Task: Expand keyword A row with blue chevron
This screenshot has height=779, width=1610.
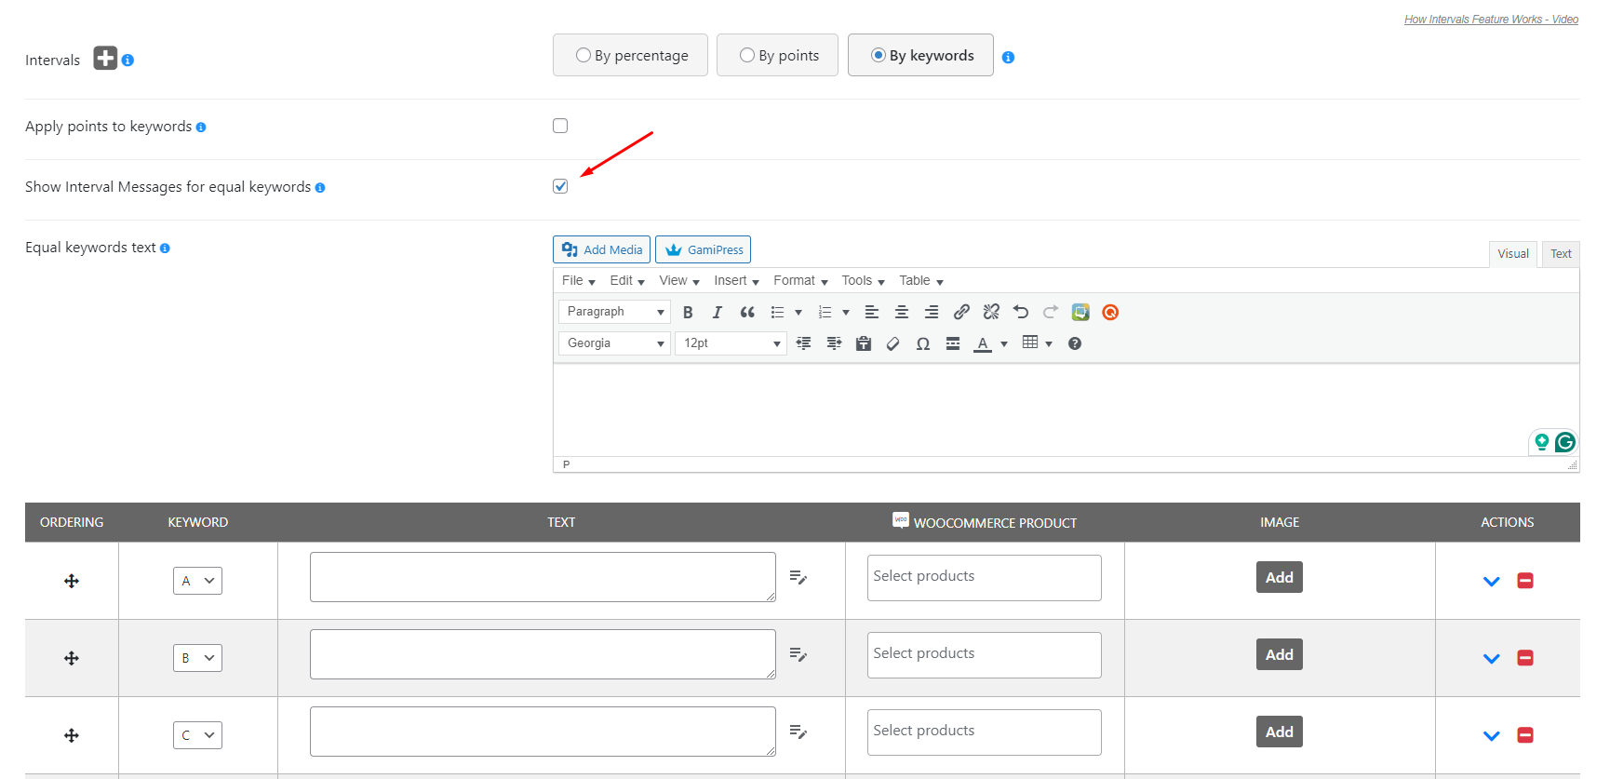Action: (x=1492, y=582)
